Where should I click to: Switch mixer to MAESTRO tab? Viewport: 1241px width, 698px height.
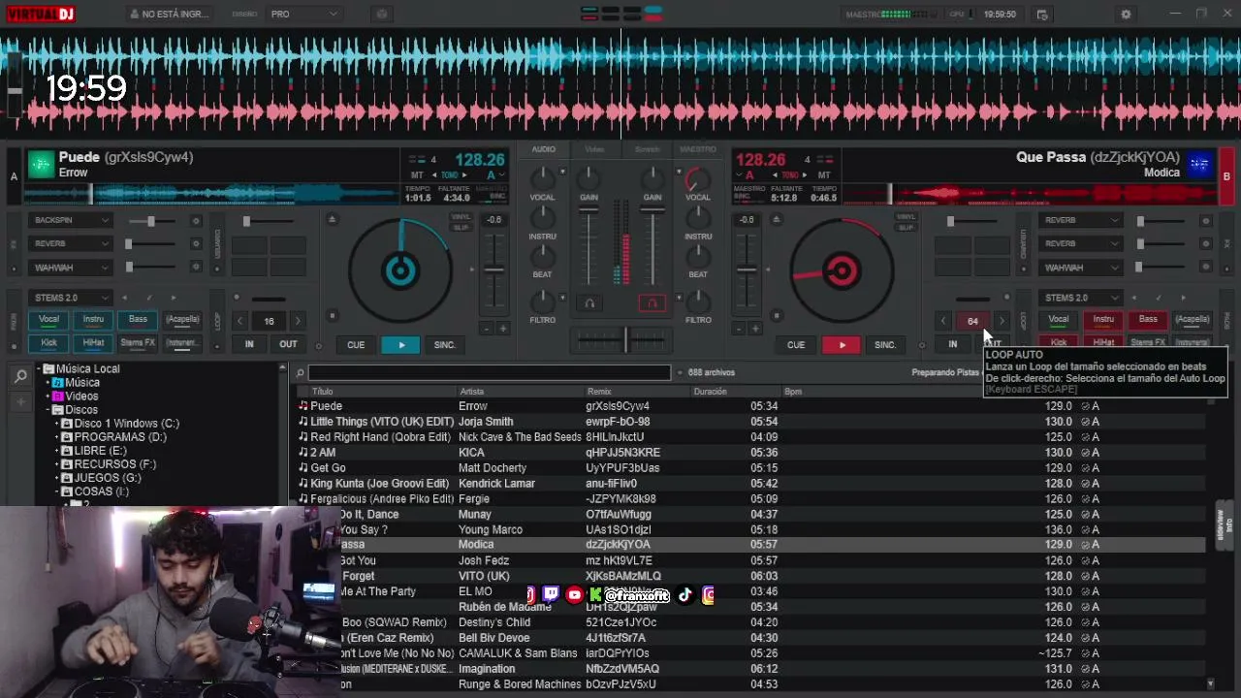pos(698,149)
